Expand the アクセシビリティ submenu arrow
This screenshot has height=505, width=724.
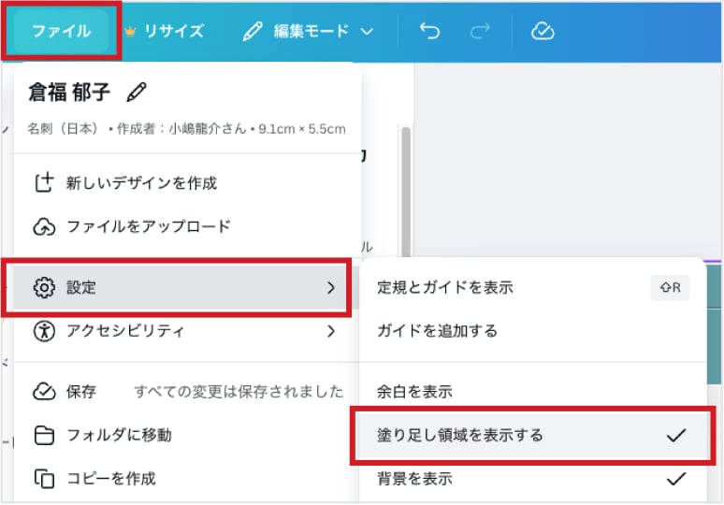(330, 331)
